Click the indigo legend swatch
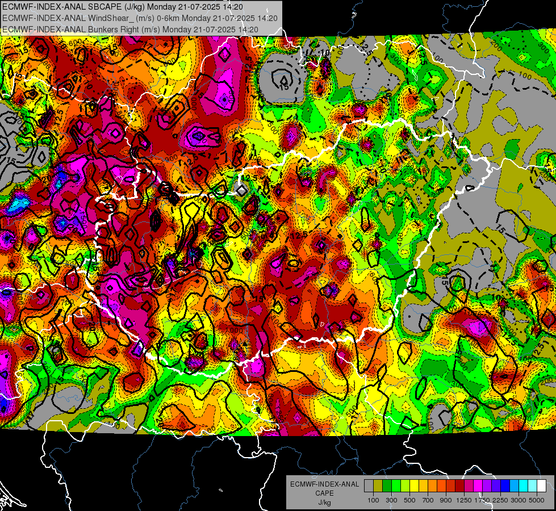This screenshot has height=511, width=556. tap(496, 486)
